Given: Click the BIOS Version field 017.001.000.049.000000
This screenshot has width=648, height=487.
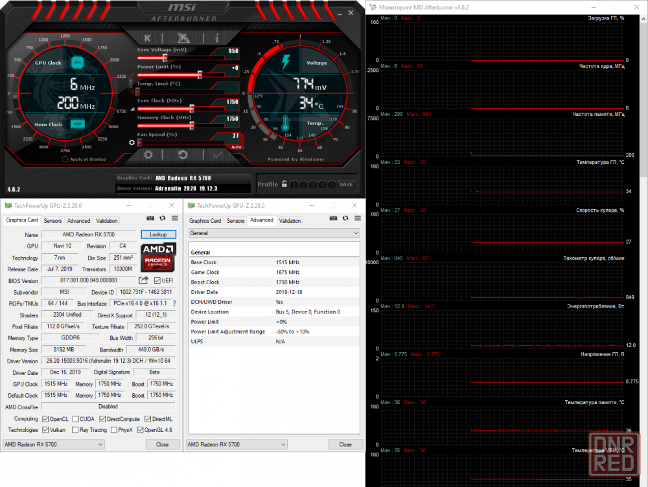Looking at the screenshot, I should 88,280.
